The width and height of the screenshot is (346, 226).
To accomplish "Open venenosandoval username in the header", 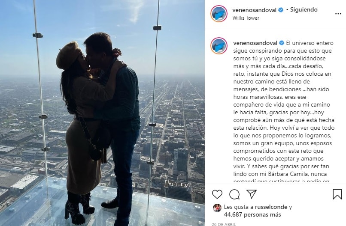I will pyautogui.click(x=254, y=10).
